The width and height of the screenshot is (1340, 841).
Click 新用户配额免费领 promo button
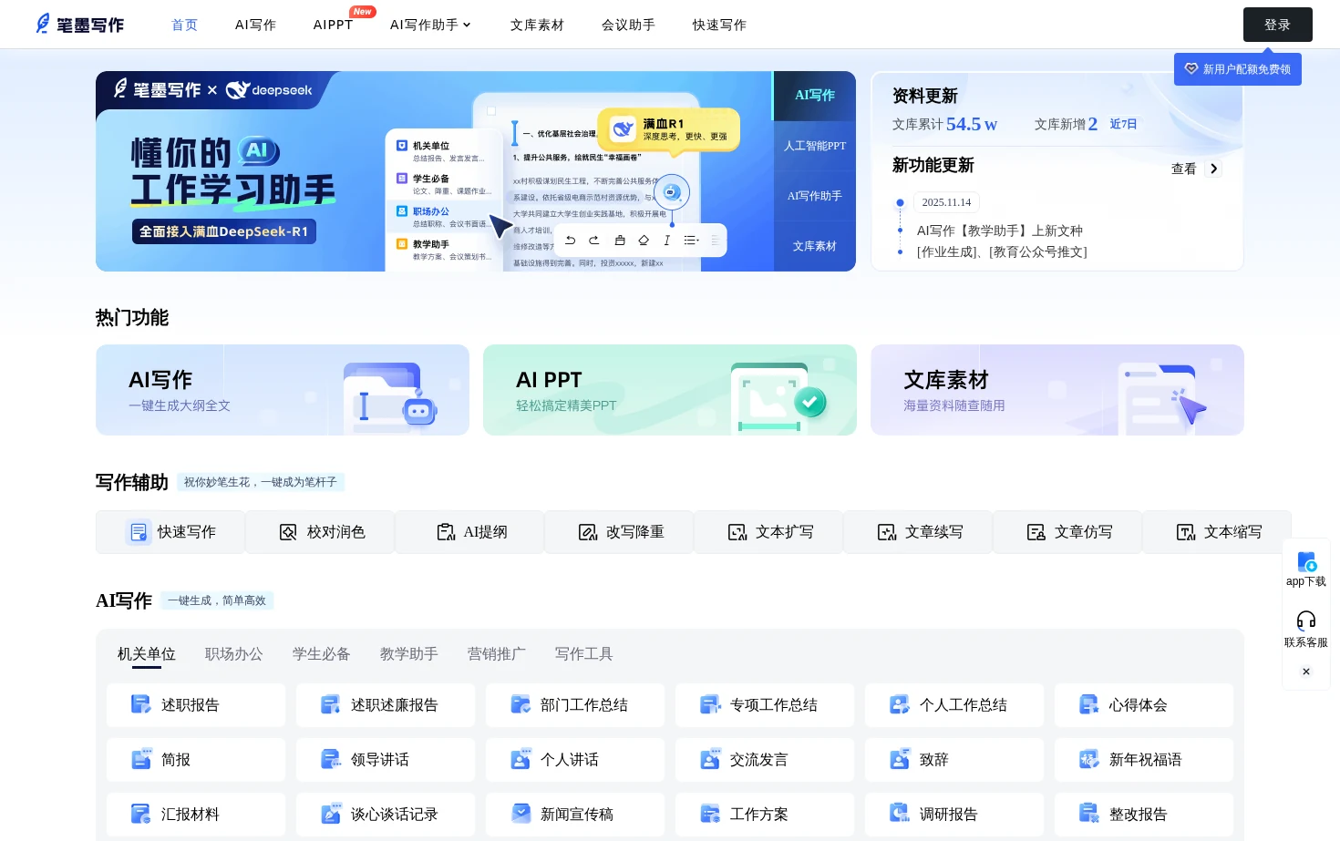pos(1238,69)
